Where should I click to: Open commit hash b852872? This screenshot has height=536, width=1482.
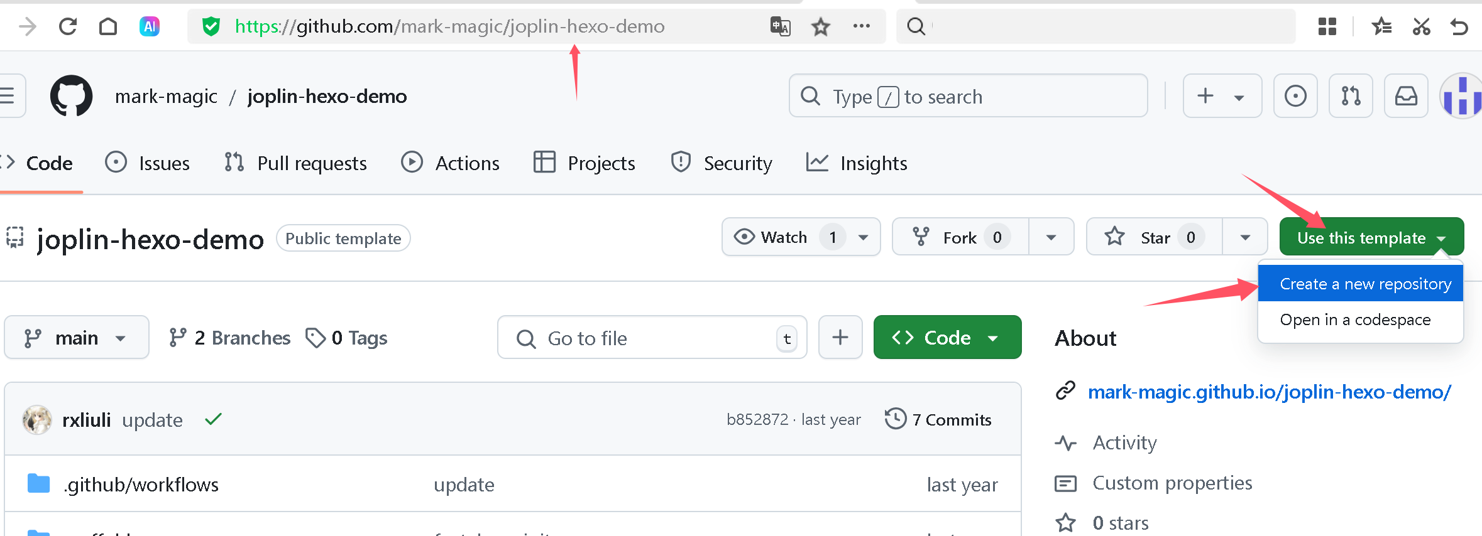click(x=757, y=419)
